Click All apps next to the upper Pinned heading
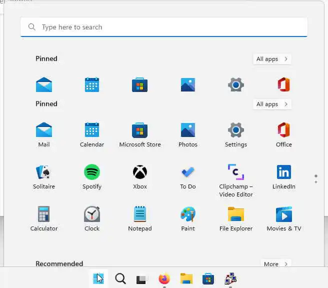This screenshot has height=288, width=328. 272,59
